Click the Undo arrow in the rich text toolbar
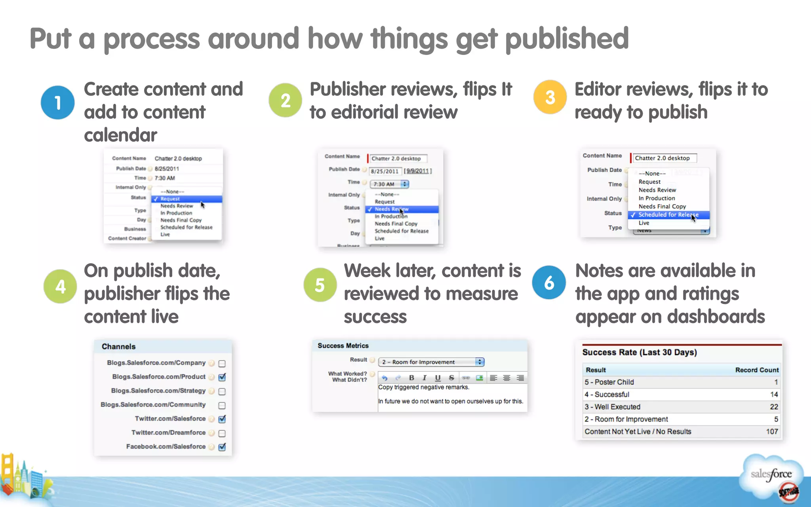Viewport: 811px width, 507px height. tap(385, 378)
